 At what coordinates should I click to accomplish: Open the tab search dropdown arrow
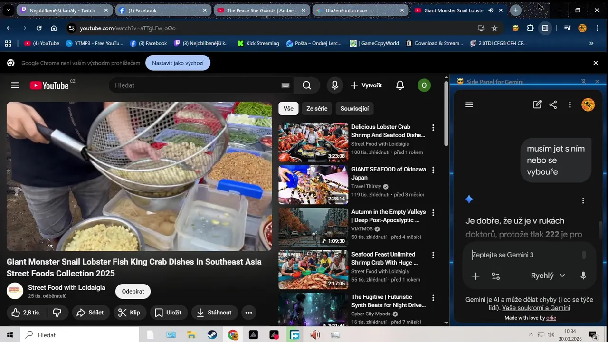click(x=8, y=10)
